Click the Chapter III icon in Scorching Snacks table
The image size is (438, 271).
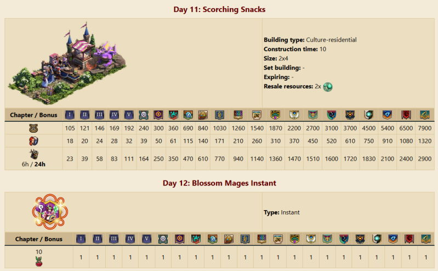(x=99, y=115)
